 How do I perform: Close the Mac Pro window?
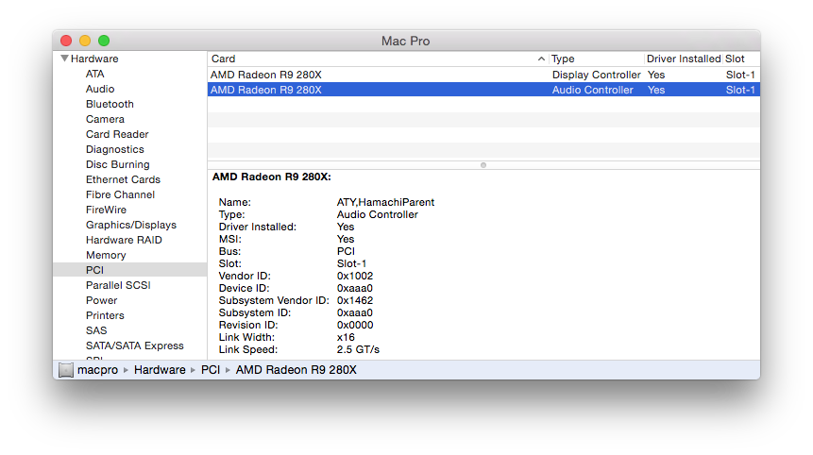[x=66, y=41]
